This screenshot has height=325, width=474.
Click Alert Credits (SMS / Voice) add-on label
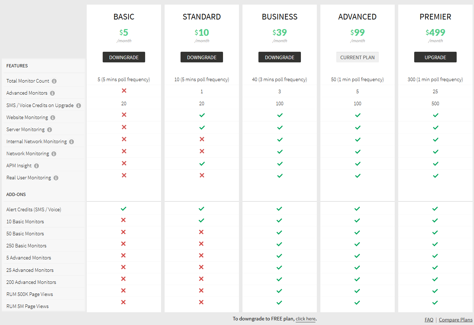tap(34, 209)
